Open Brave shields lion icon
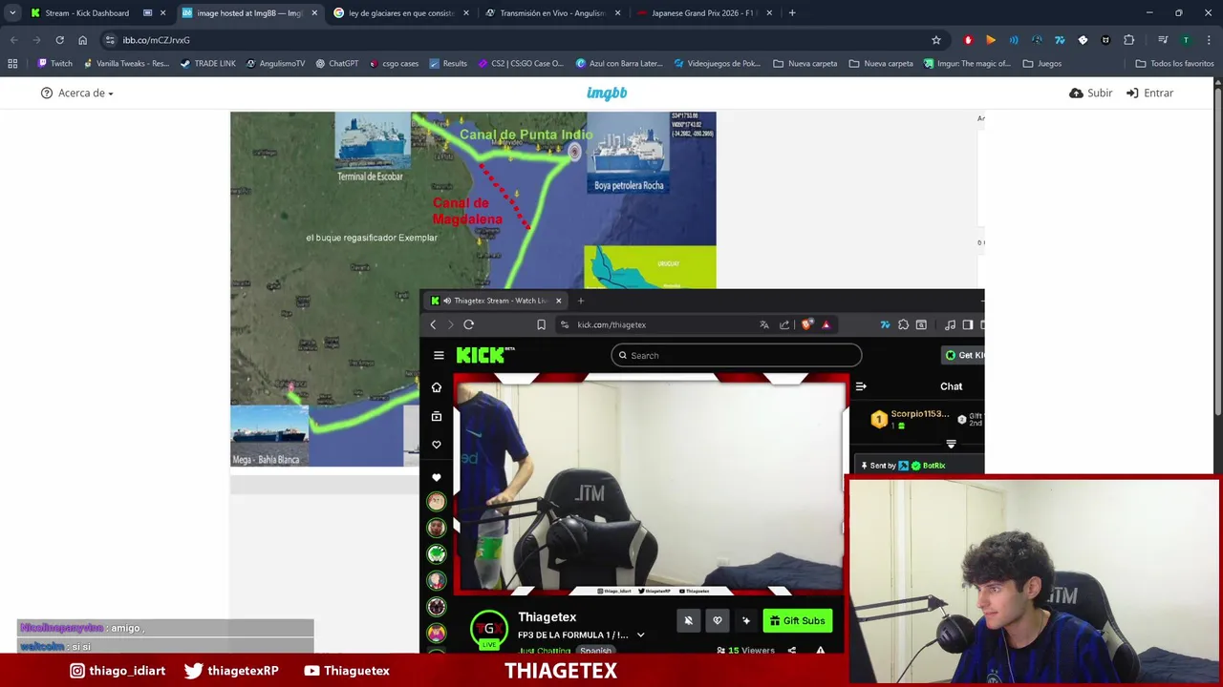 click(807, 324)
